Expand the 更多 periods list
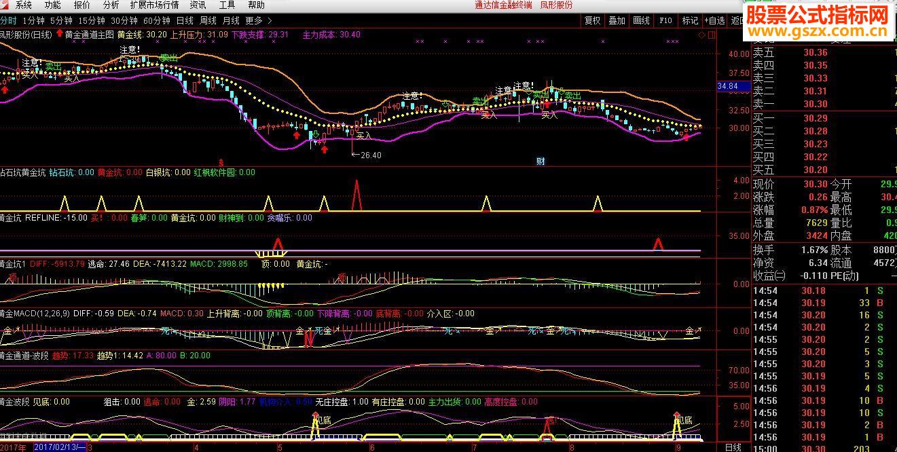Viewport: 897px width, 452px height. [259, 20]
